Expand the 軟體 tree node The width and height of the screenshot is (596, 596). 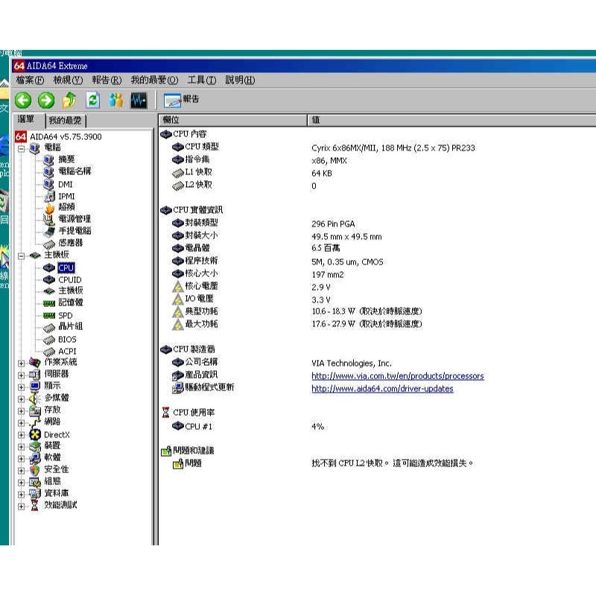(22, 458)
